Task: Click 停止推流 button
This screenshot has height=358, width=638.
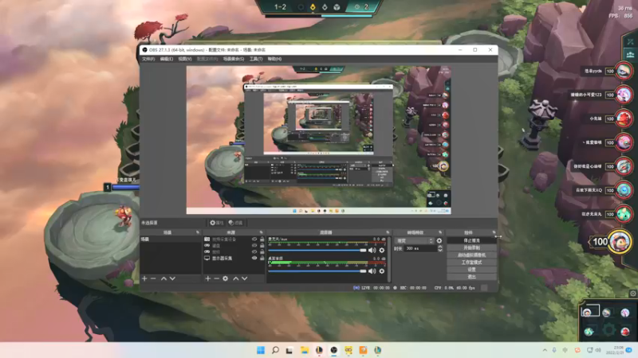Action: pos(471,241)
